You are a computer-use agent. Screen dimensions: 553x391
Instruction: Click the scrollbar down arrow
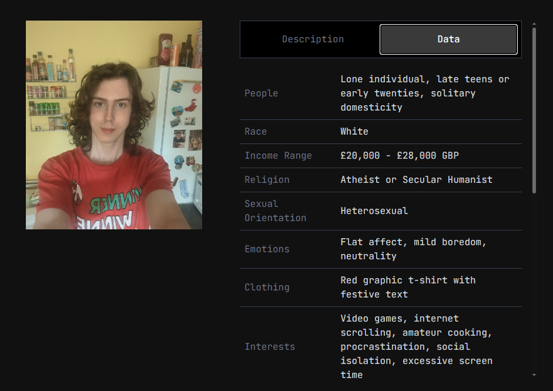click(x=534, y=375)
